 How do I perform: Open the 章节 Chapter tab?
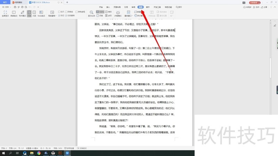coord(148,7)
